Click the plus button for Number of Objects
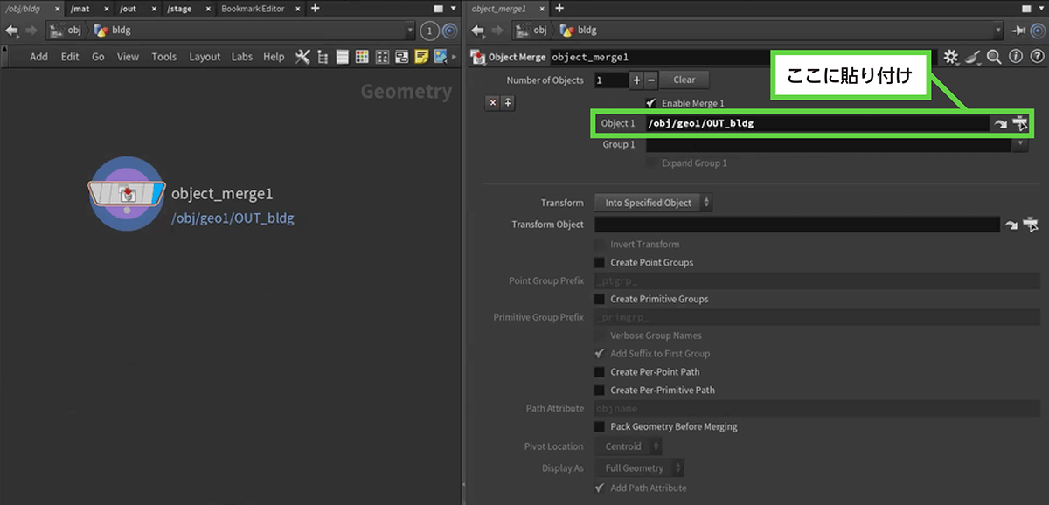Image resolution: width=1049 pixels, height=505 pixels. [636, 80]
